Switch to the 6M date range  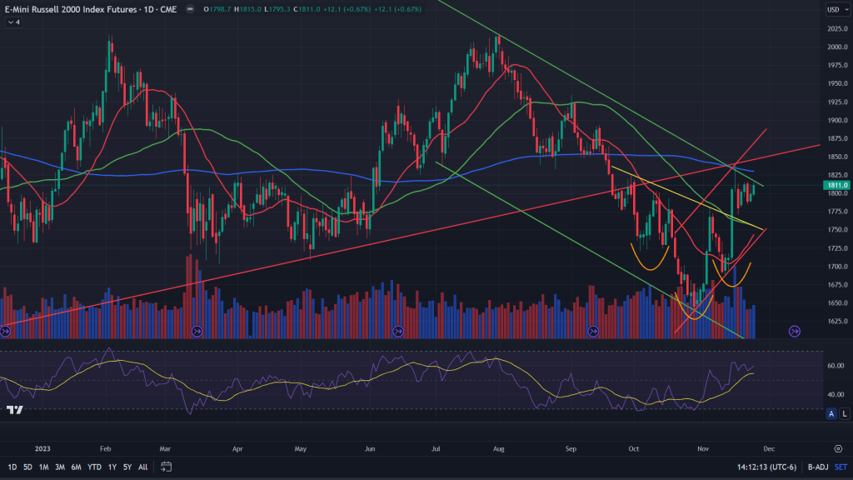click(76, 467)
